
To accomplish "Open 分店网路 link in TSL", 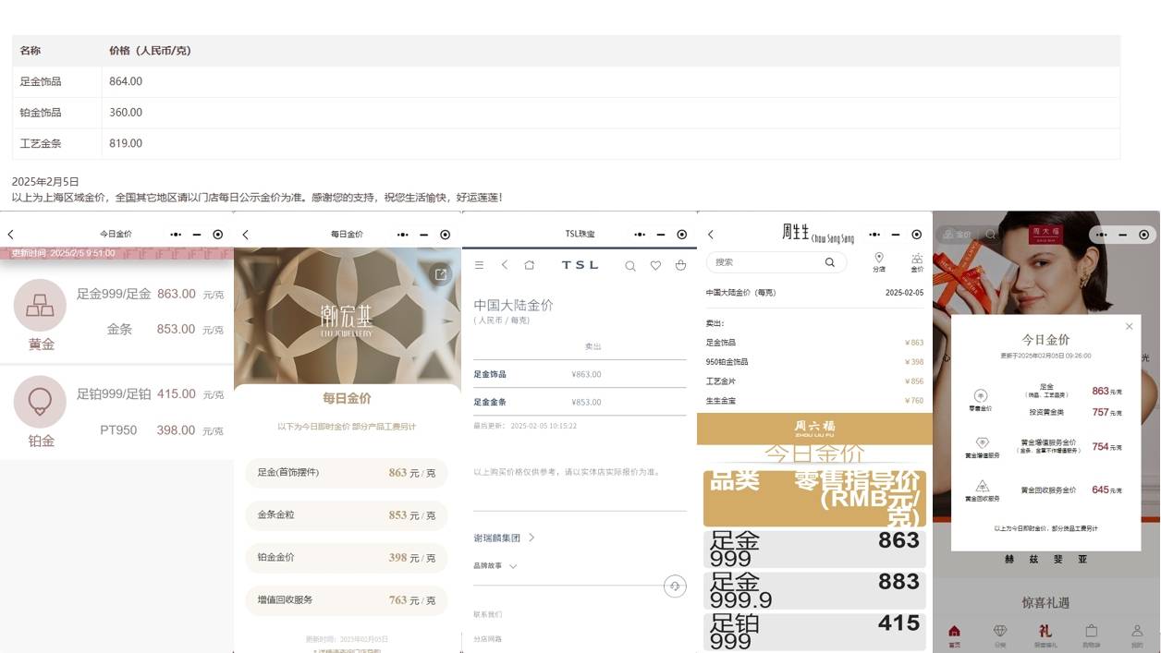I will [x=488, y=639].
